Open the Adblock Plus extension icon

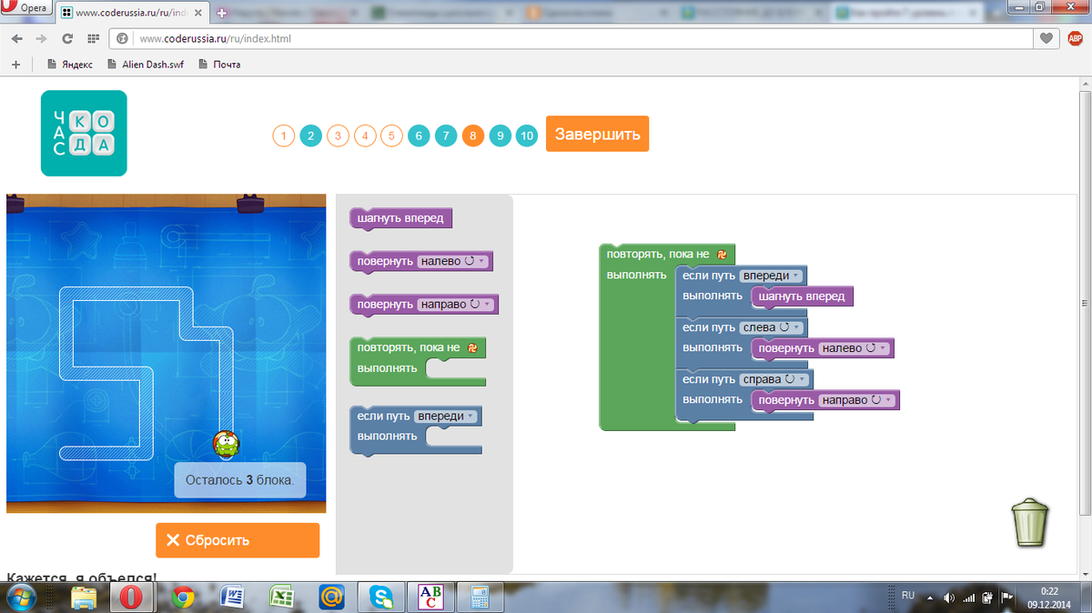(1075, 38)
